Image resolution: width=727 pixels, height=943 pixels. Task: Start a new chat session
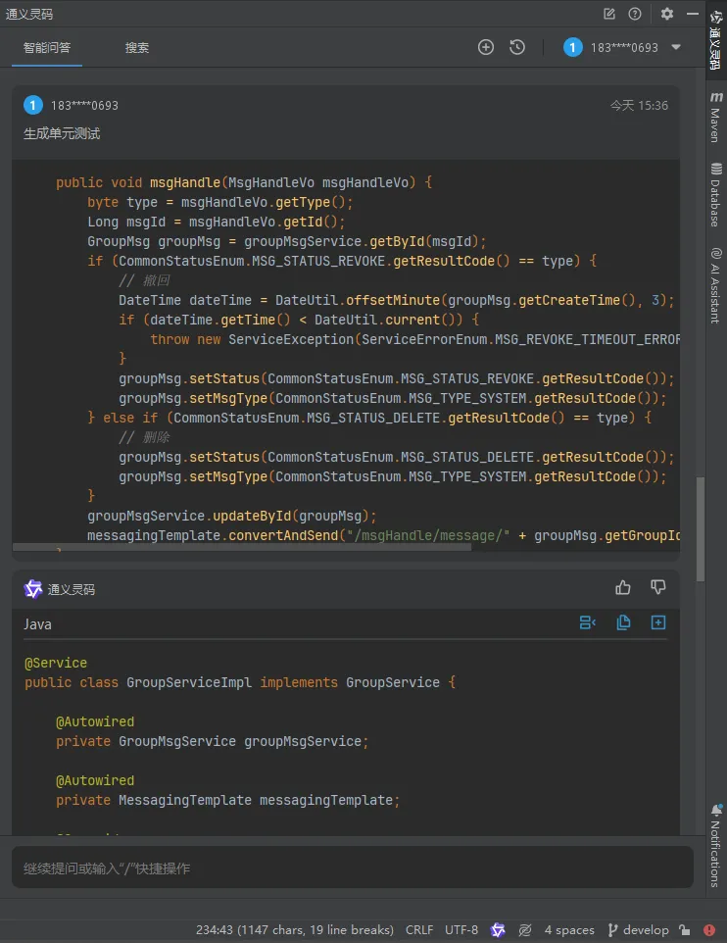pos(486,47)
